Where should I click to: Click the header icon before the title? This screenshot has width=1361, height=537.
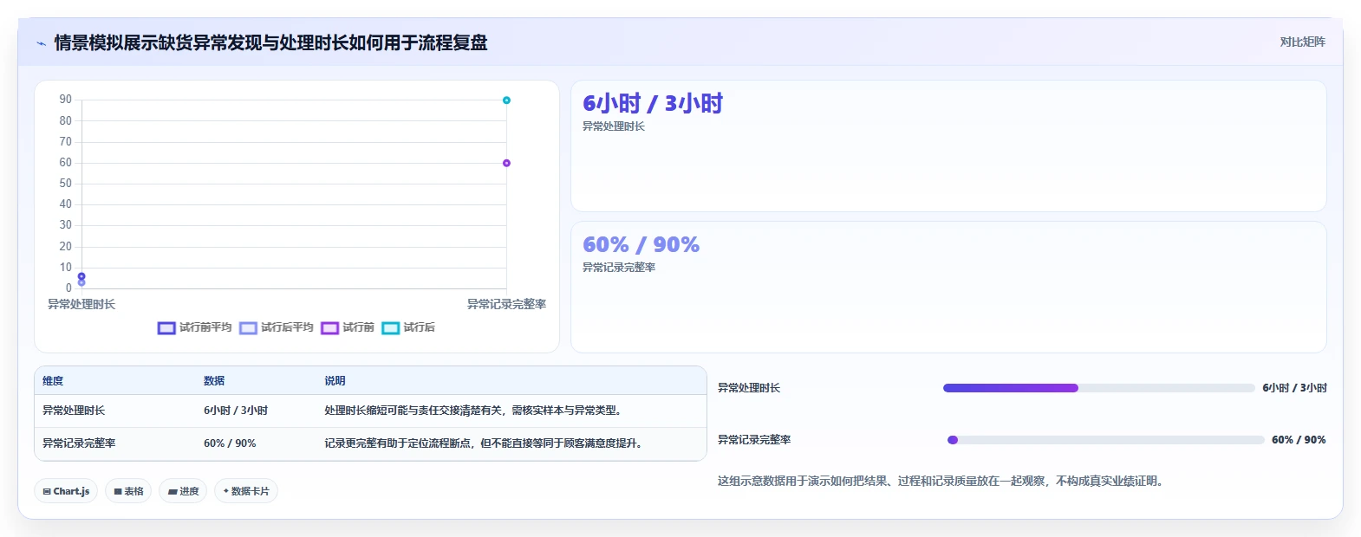(41, 43)
